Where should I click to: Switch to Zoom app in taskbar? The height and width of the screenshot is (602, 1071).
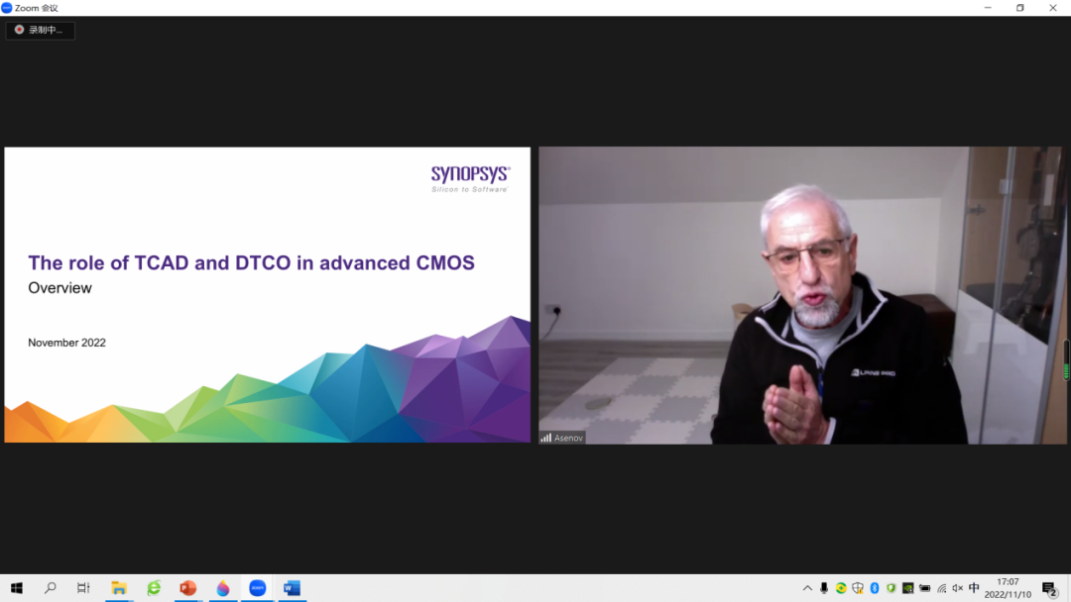coord(257,588)
